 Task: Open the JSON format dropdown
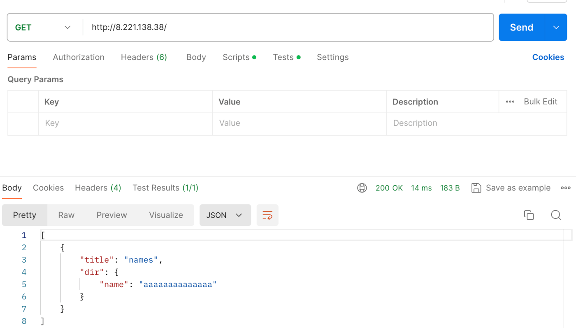(225, 215)
